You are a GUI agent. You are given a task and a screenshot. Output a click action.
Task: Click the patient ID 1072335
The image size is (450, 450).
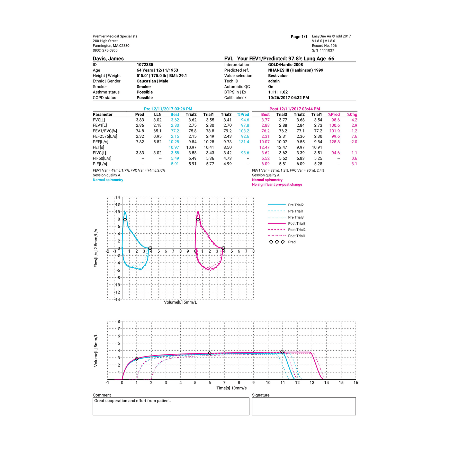tap(145, 65)
